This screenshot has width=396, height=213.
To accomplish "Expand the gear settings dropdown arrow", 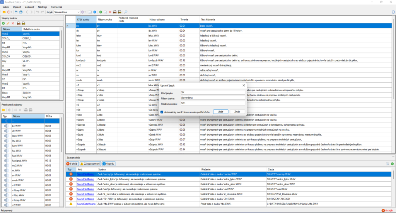I will coord(85,12).
